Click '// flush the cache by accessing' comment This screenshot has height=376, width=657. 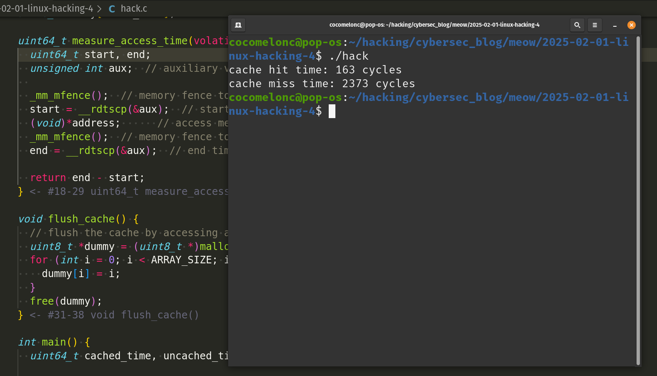coord(129,233)
